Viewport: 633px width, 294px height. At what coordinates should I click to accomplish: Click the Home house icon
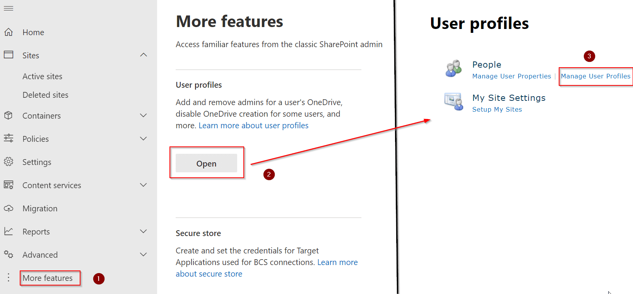coord(9,32)
